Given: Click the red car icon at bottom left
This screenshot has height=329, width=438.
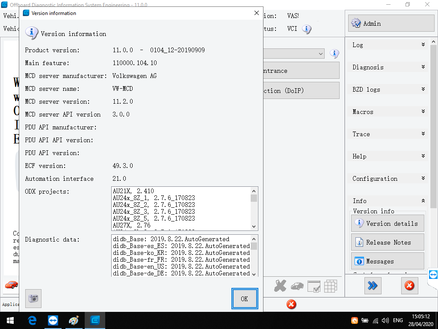Looking at the screenshot, I should pos(12,285).
